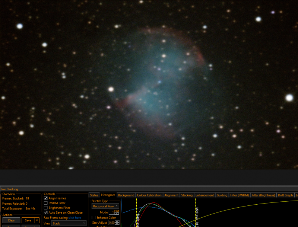Click the Total Exposure 8m 44s readout
298x227 pixels.
pyautogui.click(x=19, y=208)
